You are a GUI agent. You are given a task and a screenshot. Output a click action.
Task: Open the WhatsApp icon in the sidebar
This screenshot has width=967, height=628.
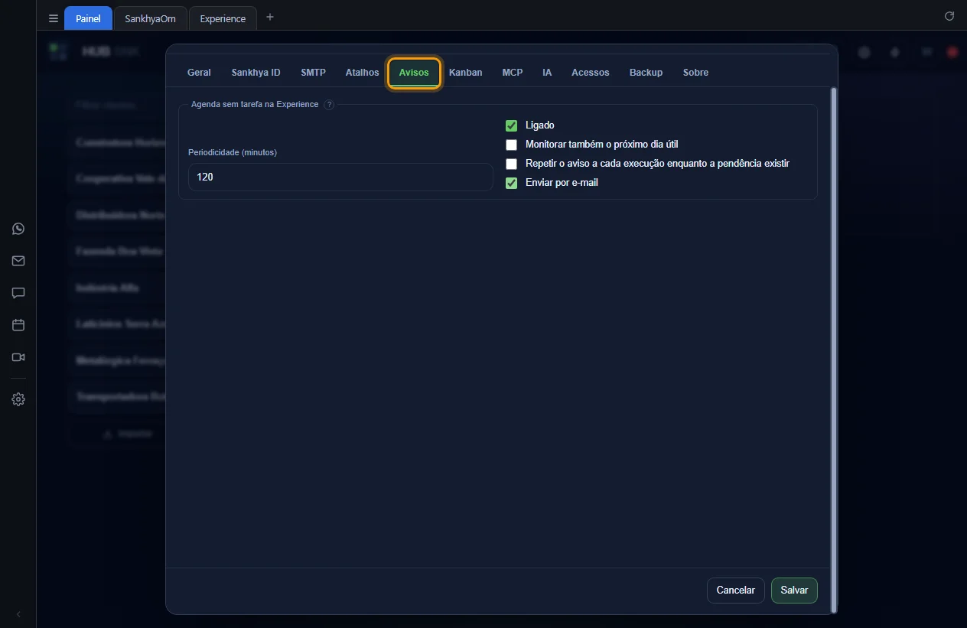coord(18,229)
